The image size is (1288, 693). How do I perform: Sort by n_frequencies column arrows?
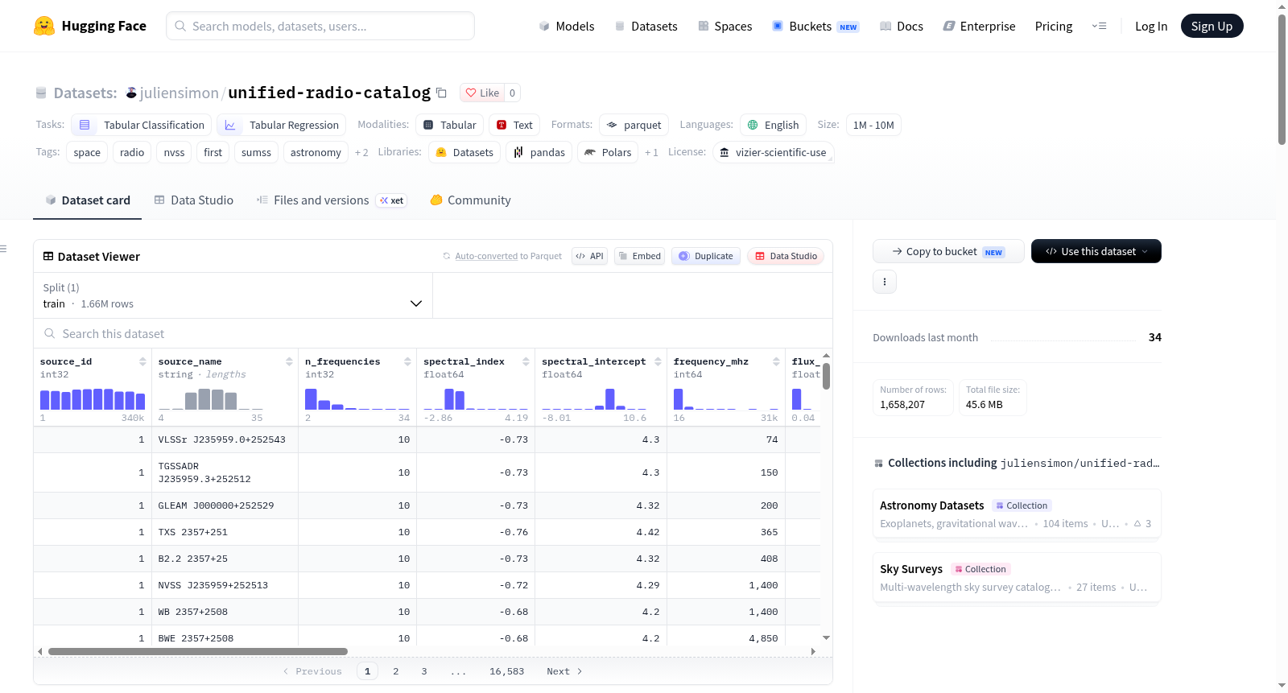point(407,361)
